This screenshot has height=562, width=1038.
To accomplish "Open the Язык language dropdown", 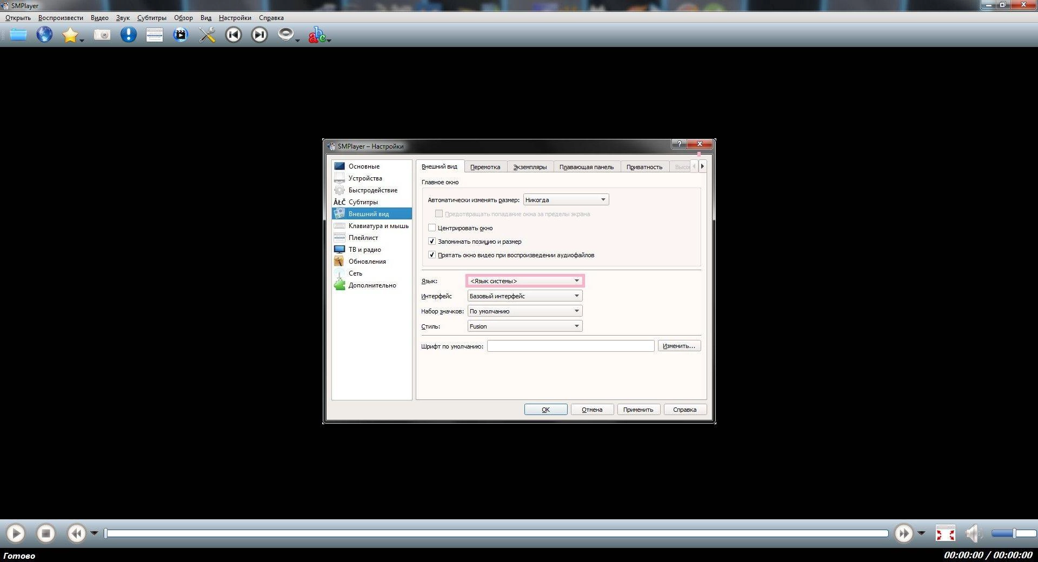I will (525, 281).
